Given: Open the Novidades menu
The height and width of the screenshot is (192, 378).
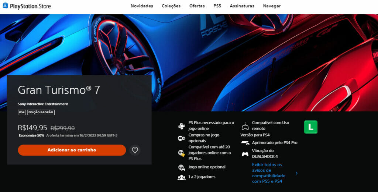Looking at the screenshot, I should point(142,6).
